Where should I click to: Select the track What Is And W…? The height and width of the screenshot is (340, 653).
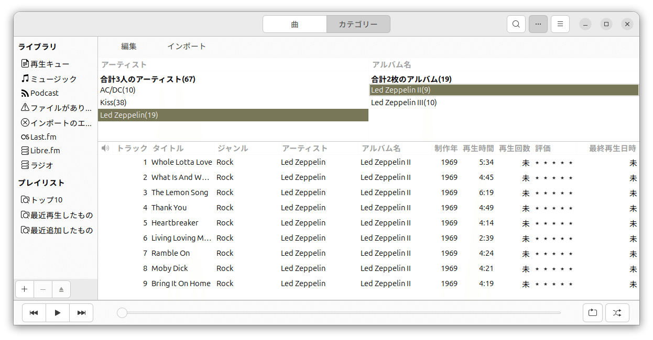[x=368, y=177]
